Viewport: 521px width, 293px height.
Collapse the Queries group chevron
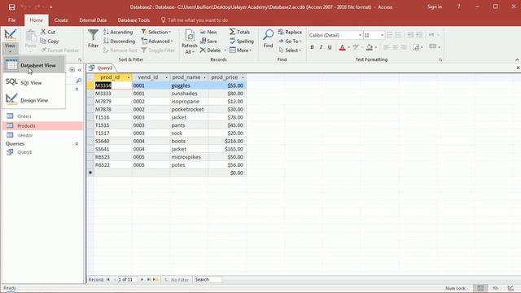point(77,144)
